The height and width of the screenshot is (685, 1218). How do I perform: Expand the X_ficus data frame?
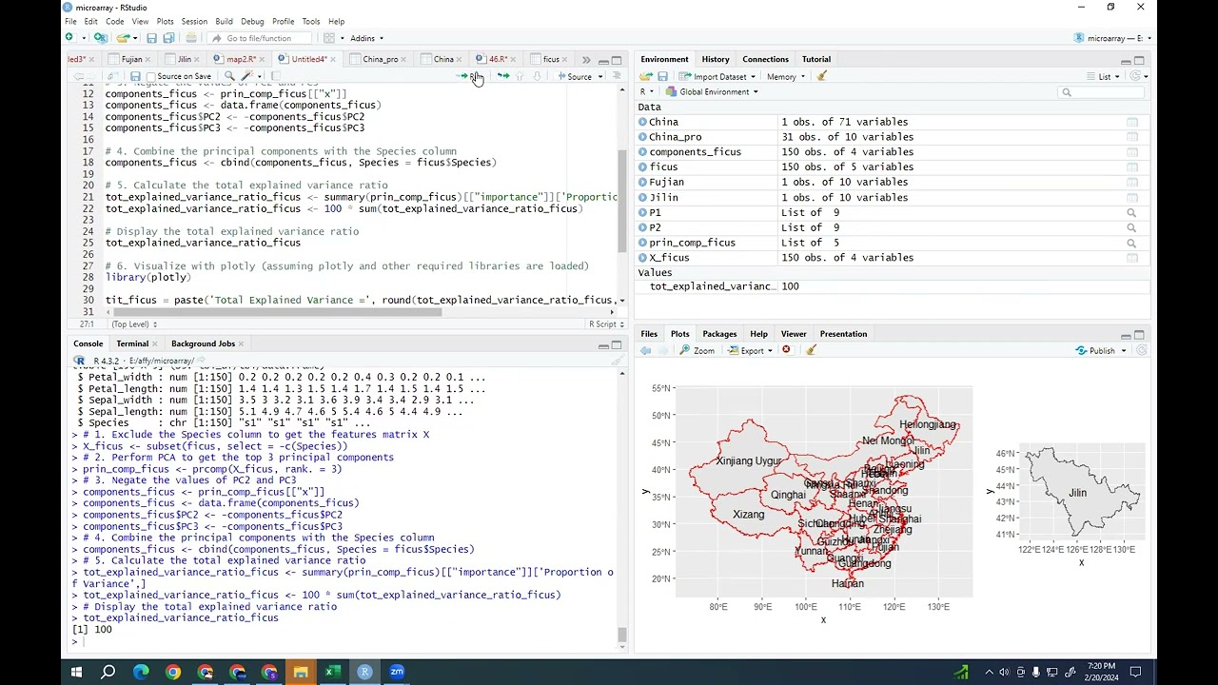pyautogui.click(x=643, y=258)
